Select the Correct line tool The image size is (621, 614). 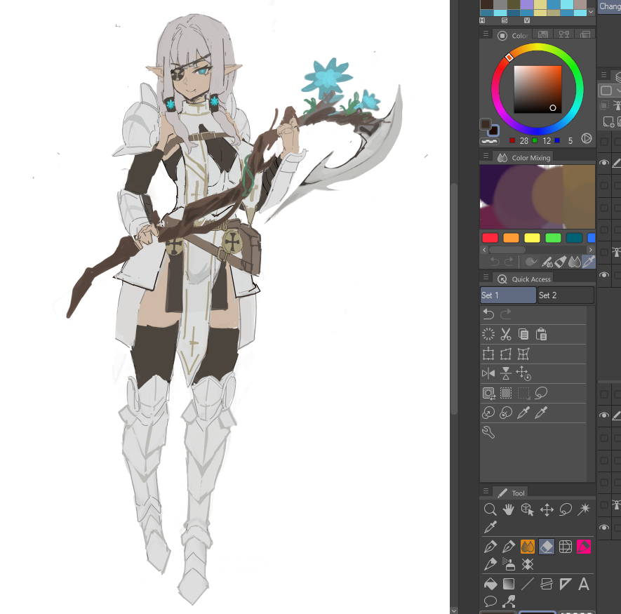click(x=509, y=601)
